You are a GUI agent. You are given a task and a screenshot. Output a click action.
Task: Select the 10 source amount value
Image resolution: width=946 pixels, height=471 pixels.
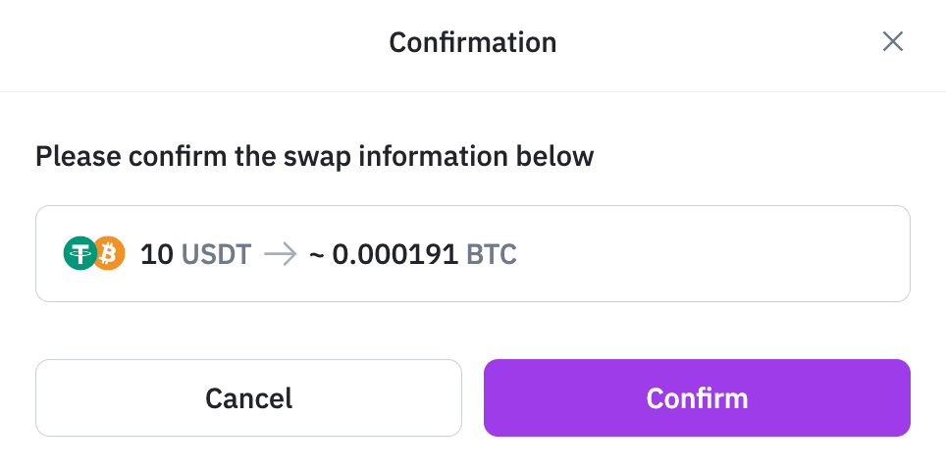[x=157, y=254]
